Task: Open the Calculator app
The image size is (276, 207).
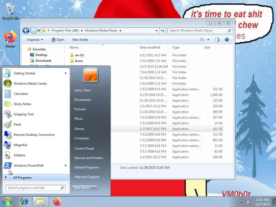Action: [x=36, y=94]
